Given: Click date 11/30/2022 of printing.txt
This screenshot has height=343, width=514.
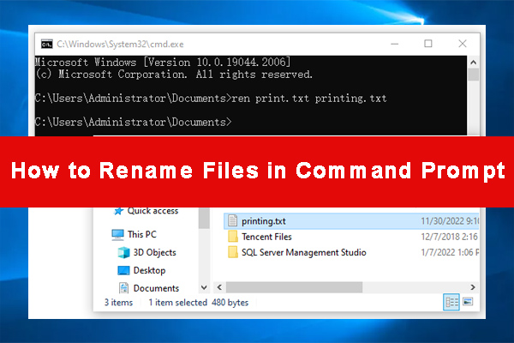Looking at the screenshot, I should pyautogui.click(x=450, y=221).
